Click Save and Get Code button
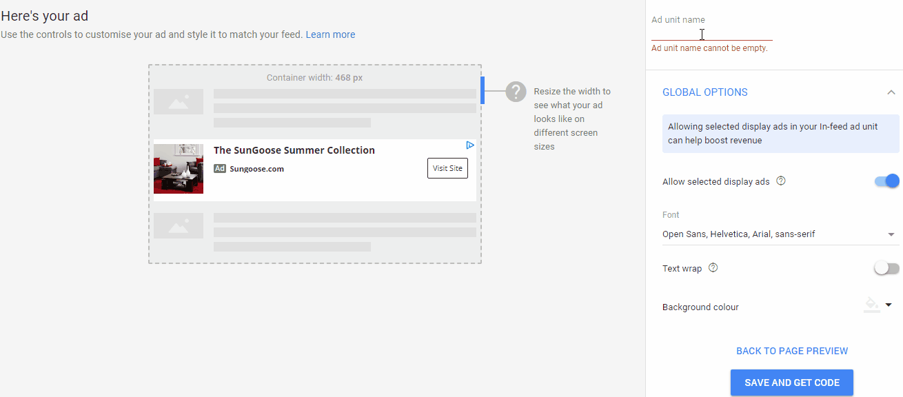 pyautogui.click(x=791, y=383)
